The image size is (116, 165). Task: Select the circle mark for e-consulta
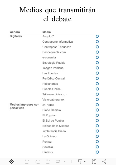coord(97,57)
